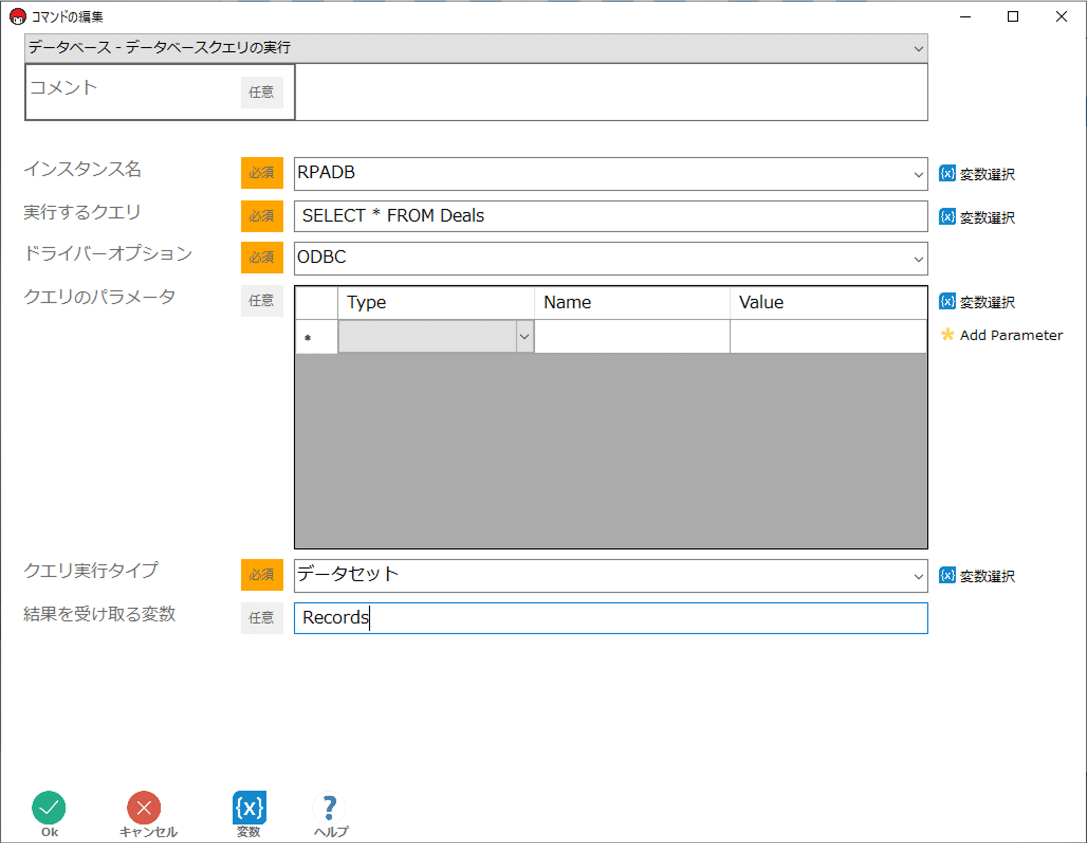Click the empty Name cell in parameter grid
1087x843 pixels.
[632, 336]
